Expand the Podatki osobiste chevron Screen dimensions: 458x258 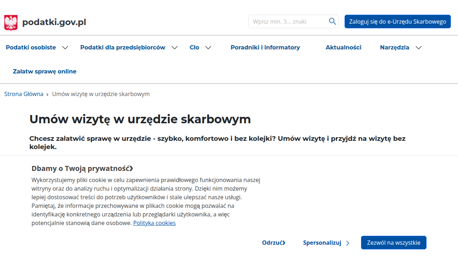(65, 48)
